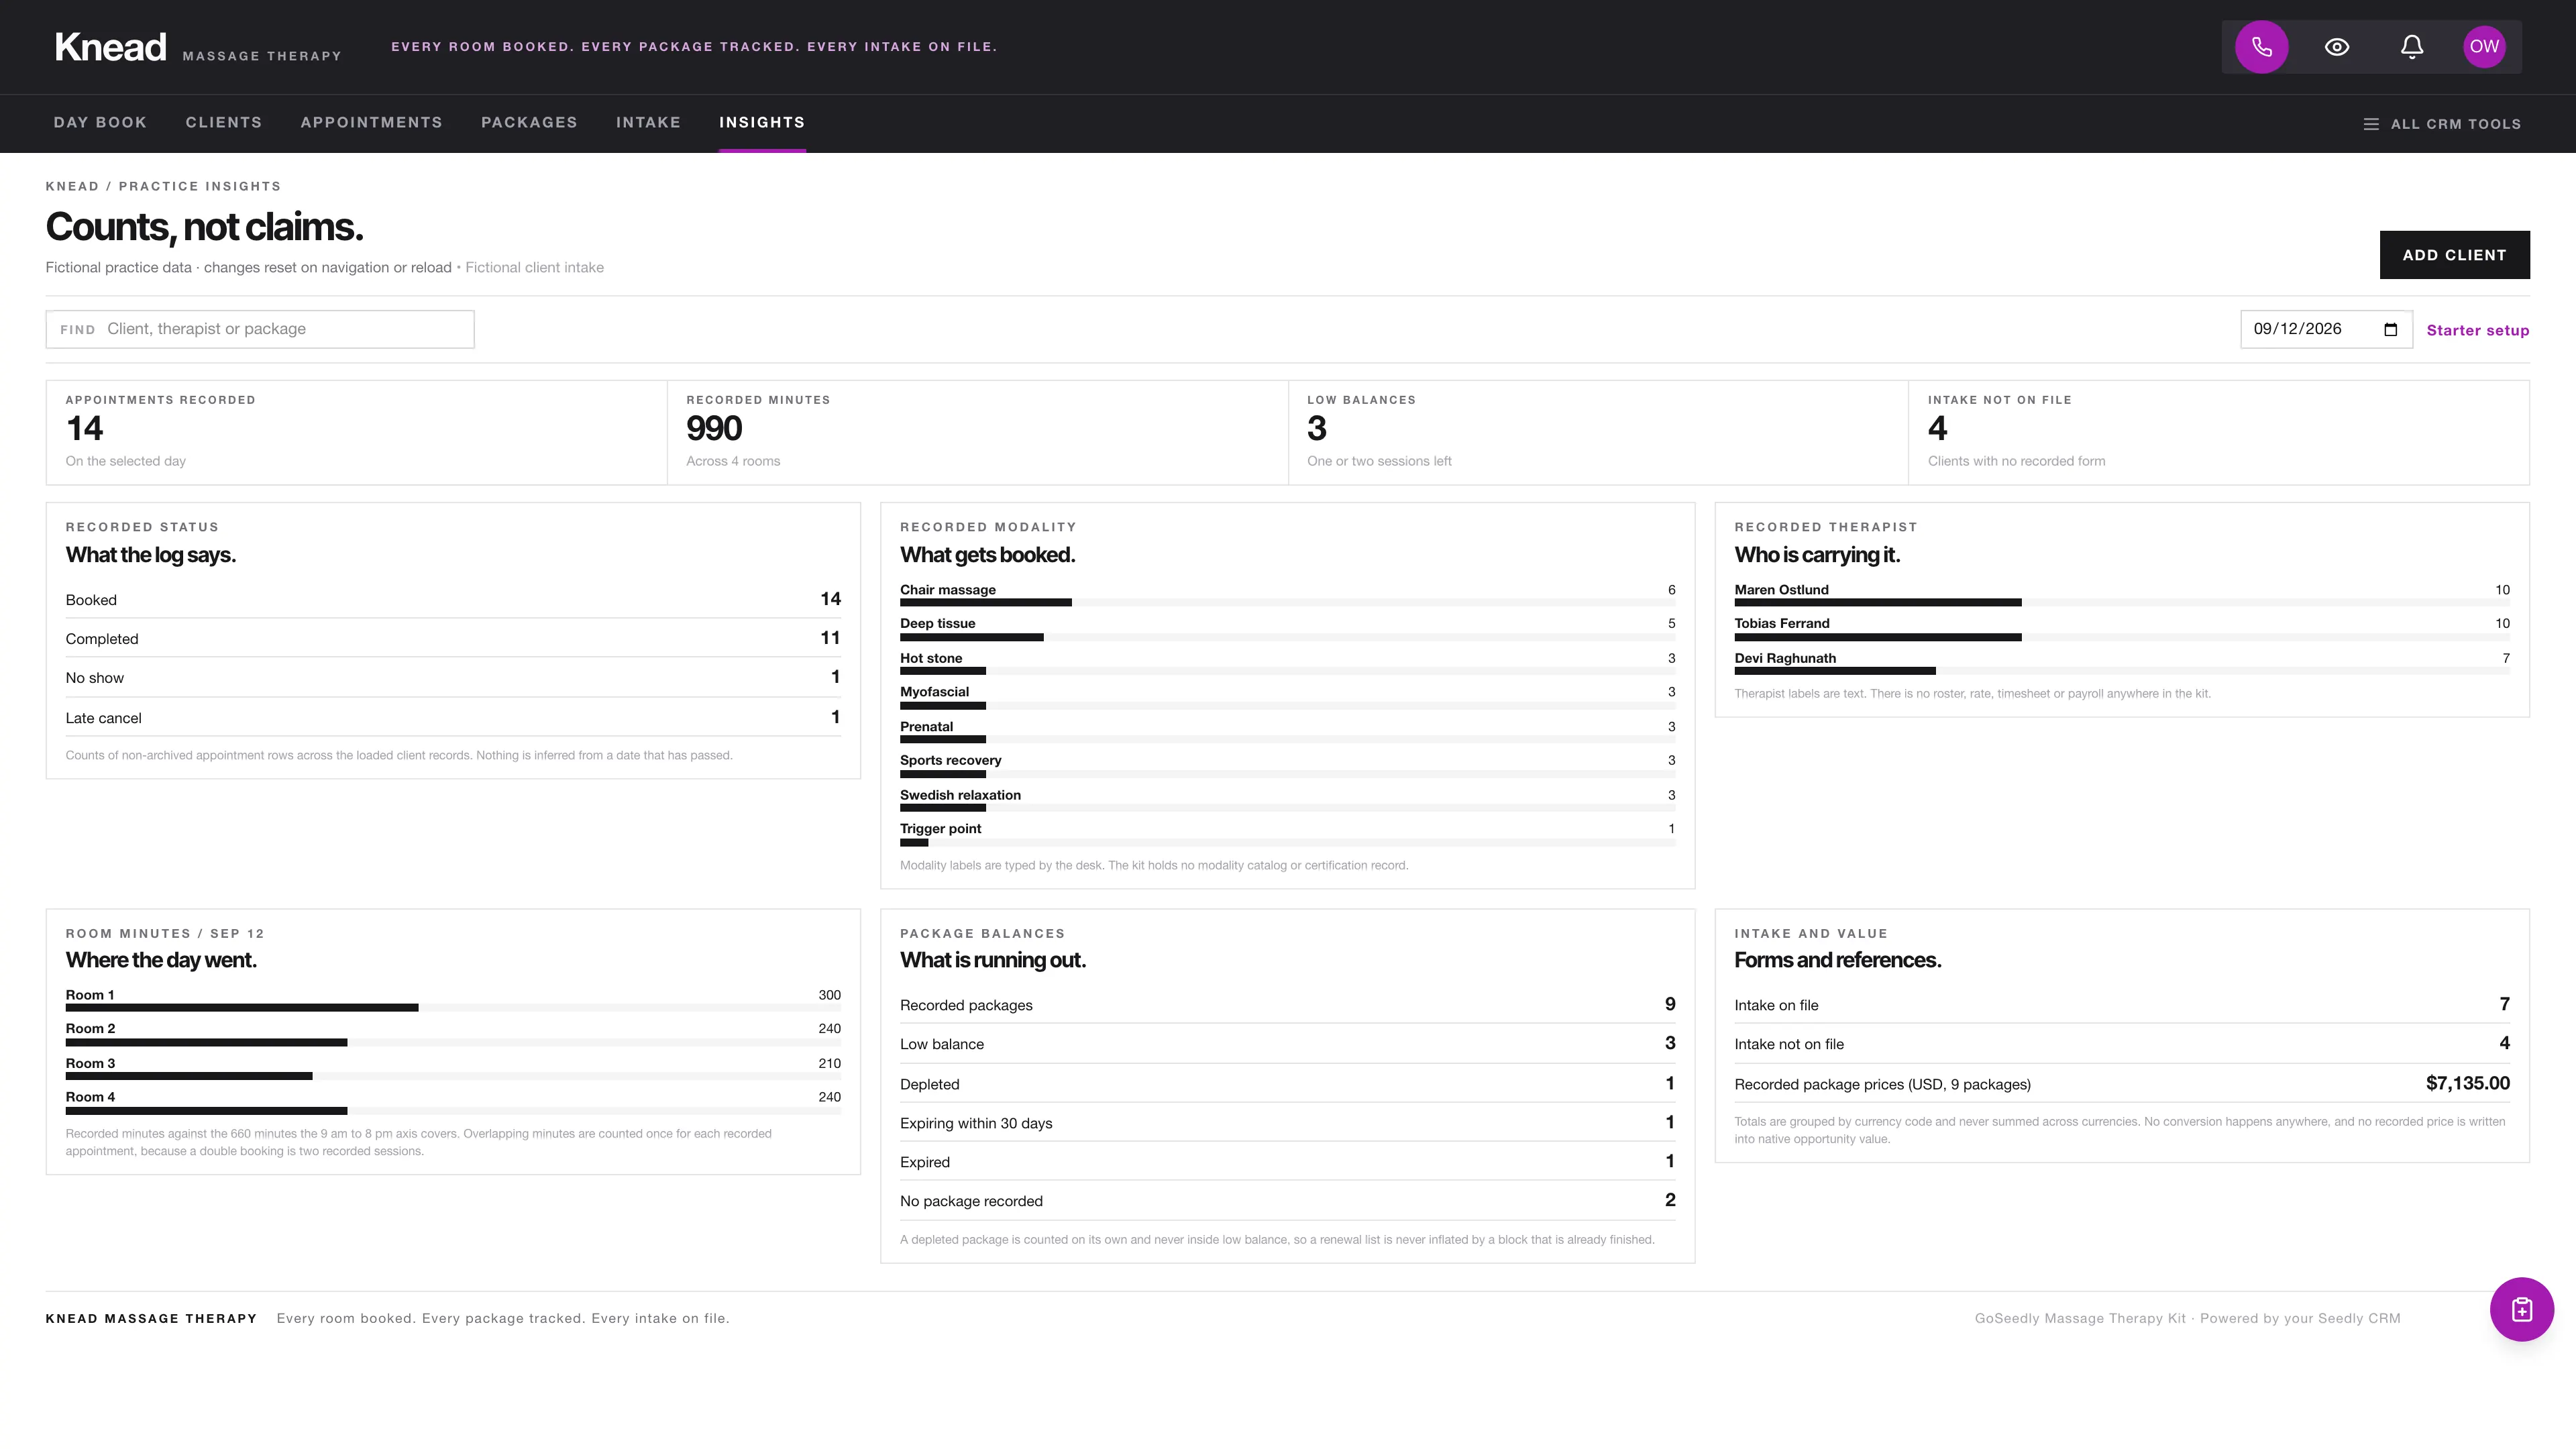Open the Packages tab
This screenshot has width=2576, height=1449.
pos(529,122)
